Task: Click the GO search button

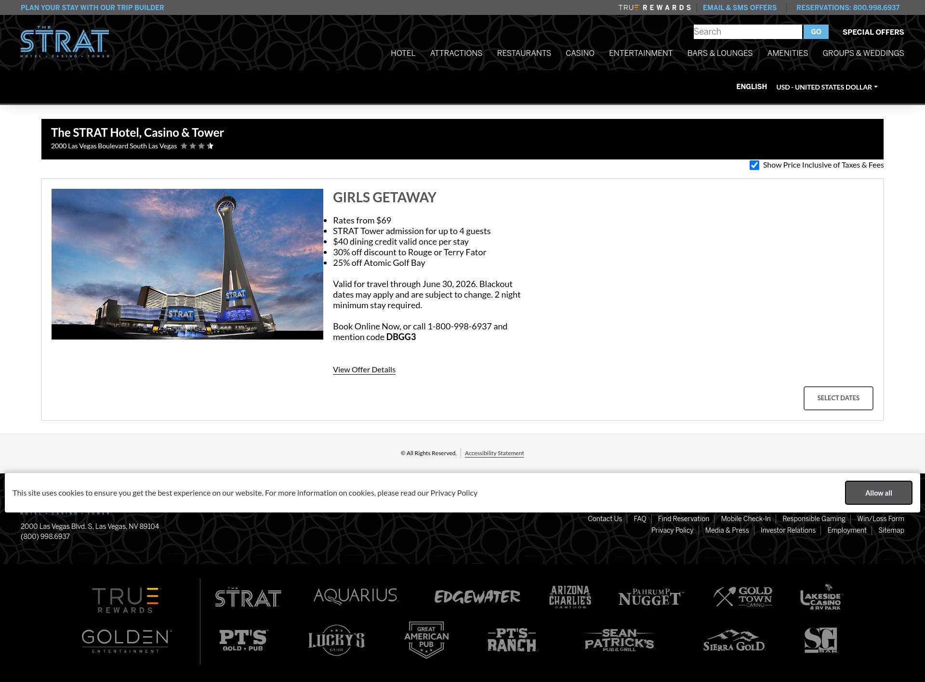Action: [x=816, y=32]
